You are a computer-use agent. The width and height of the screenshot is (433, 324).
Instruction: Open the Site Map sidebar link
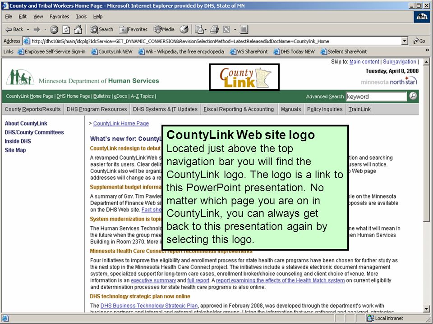point(15,150)
